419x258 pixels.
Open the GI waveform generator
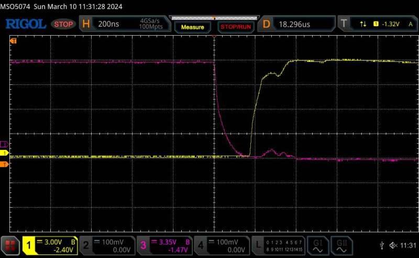pyautogui.click(x=317, y=245)
